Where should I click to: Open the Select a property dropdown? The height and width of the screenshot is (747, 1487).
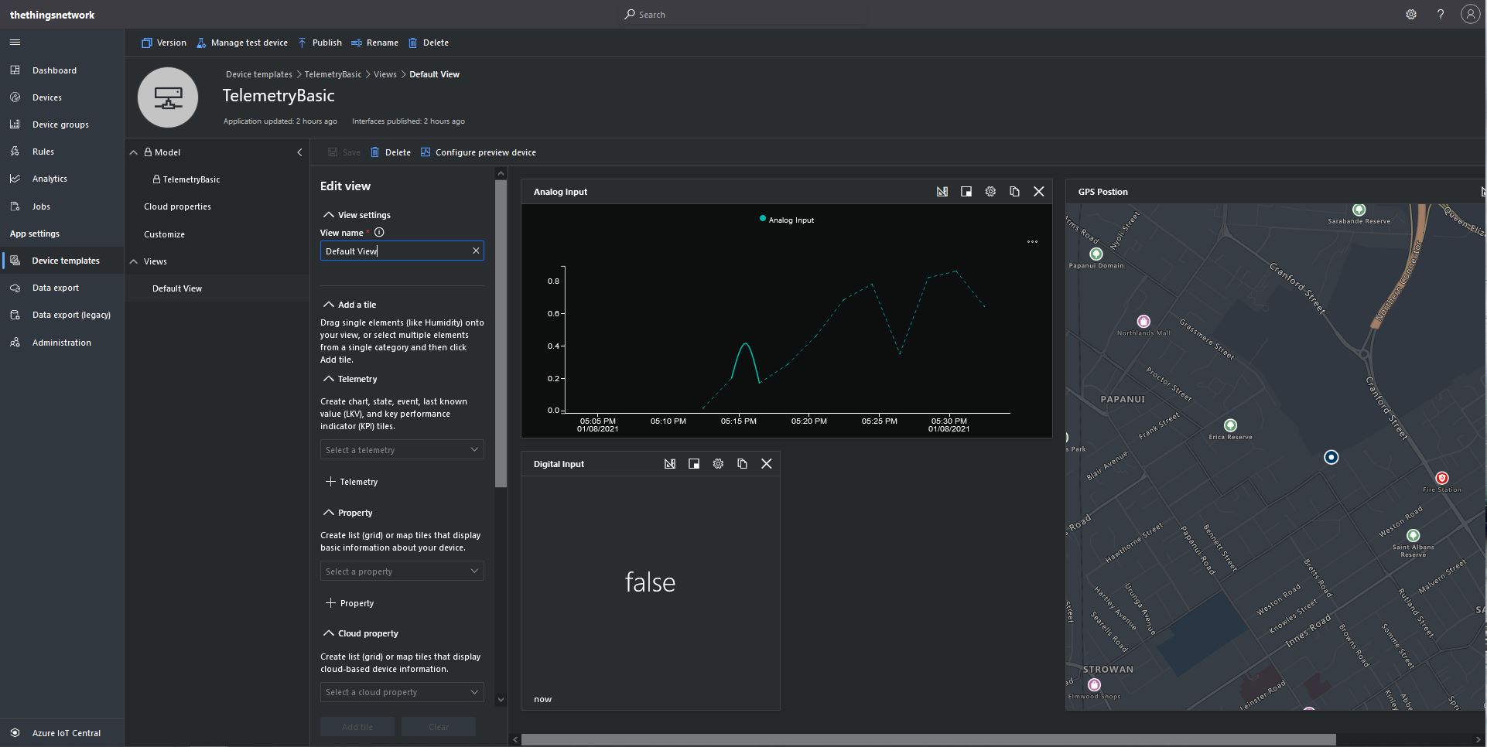pos(402,571)
